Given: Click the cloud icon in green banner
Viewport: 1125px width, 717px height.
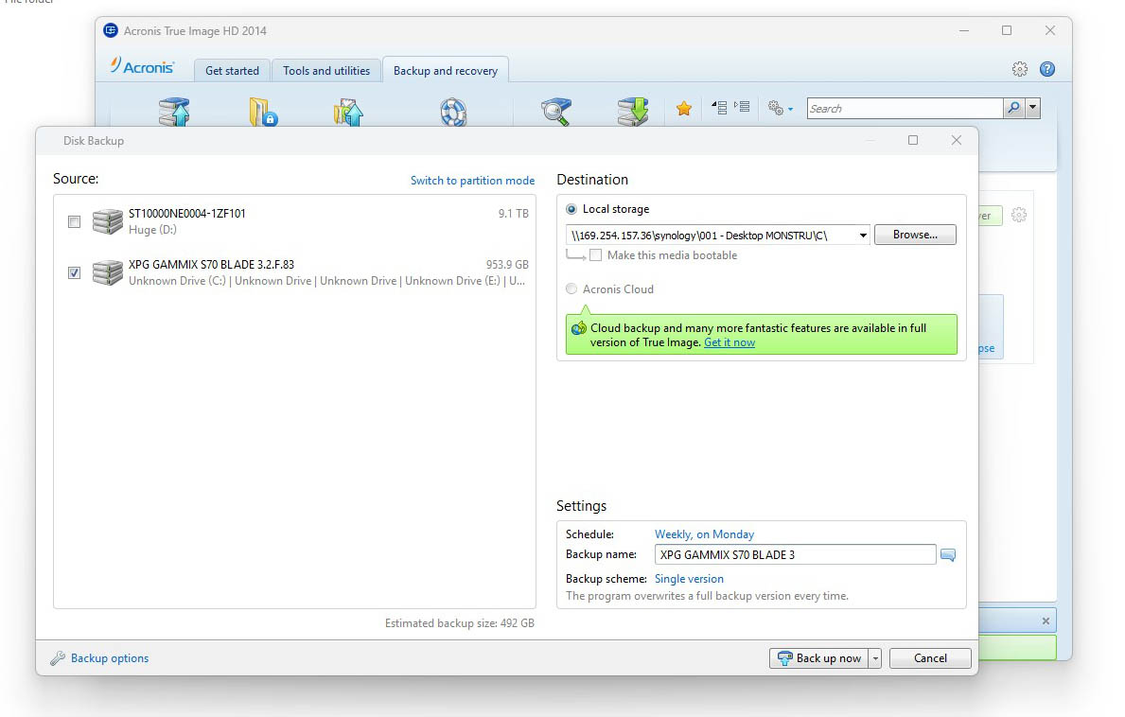Looking at the screenshot, I should coord(578,328).
